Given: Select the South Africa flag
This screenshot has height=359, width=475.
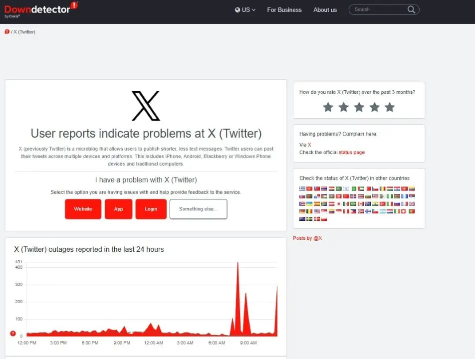Looking at the screenshot, I should 324,204.
